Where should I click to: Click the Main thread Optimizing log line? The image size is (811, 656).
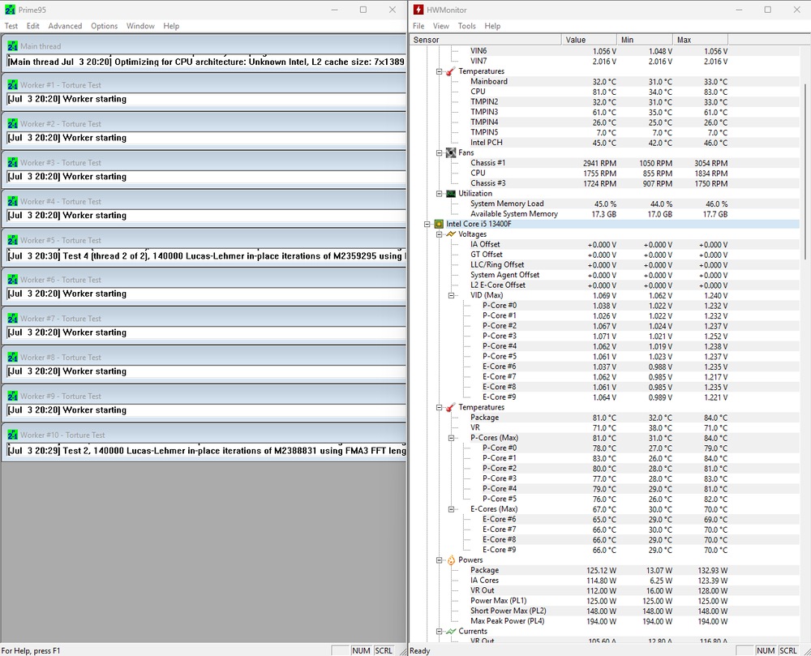click(x=207, y=62)
